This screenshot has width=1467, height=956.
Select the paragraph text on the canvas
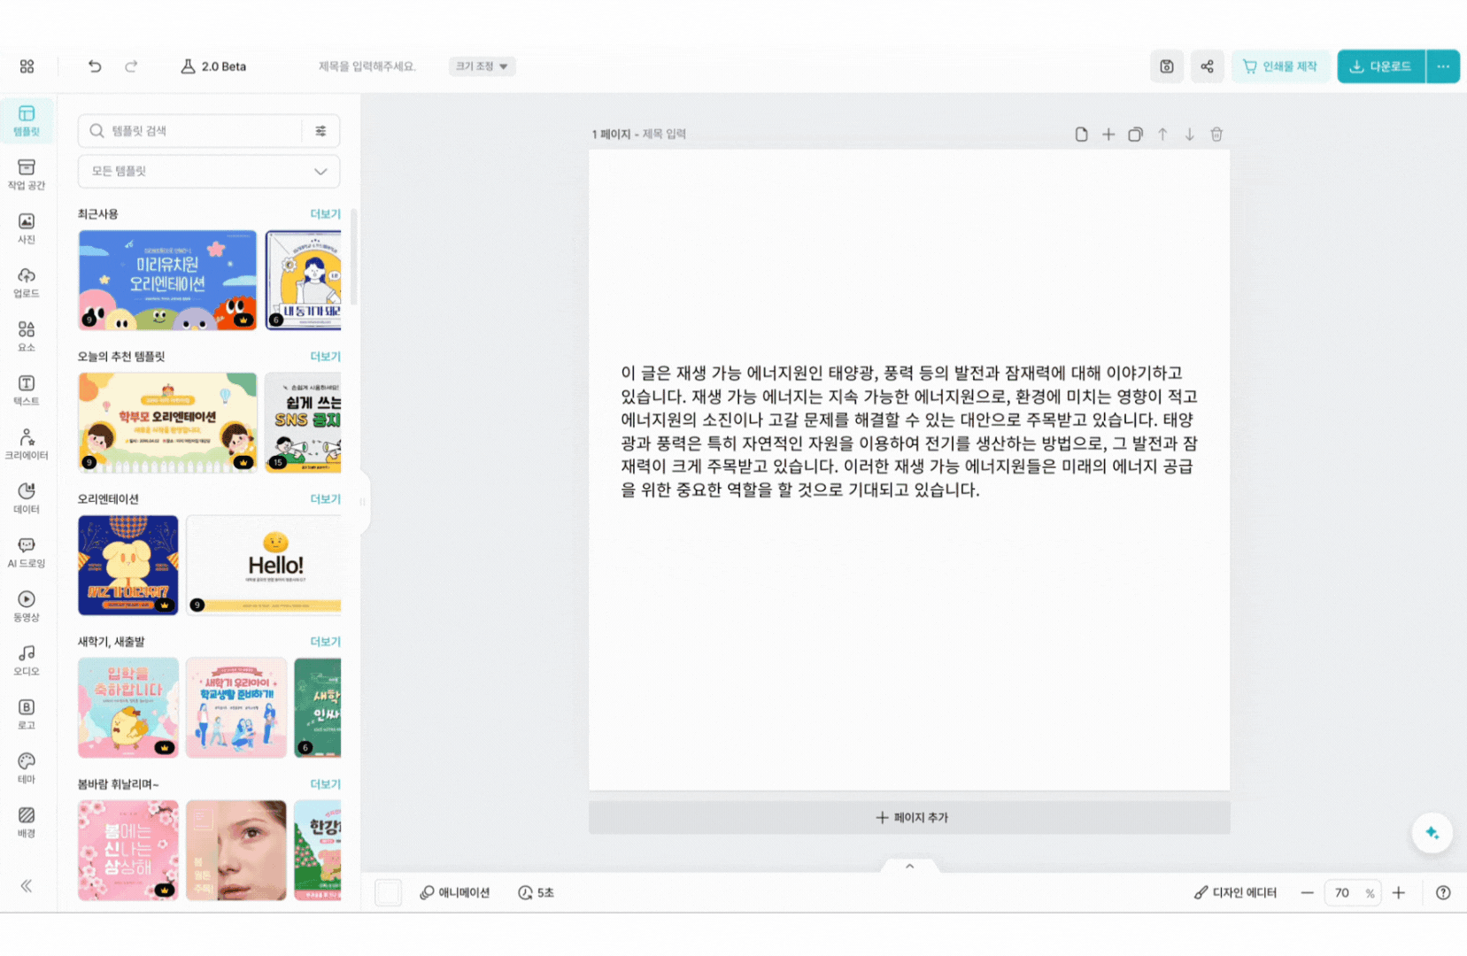[x=909, y=431]
